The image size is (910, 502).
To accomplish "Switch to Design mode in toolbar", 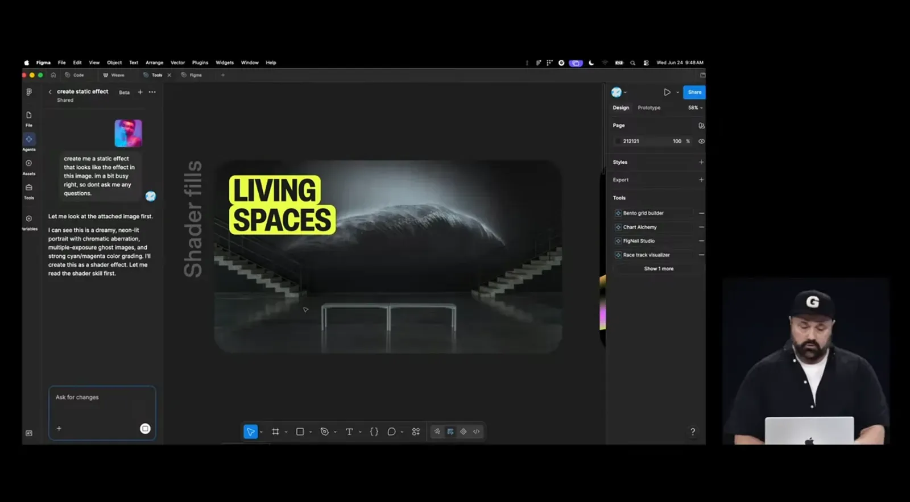I will coord(450,432).
